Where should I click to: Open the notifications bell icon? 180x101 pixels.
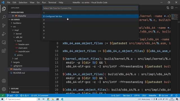(x=176, y=95)
